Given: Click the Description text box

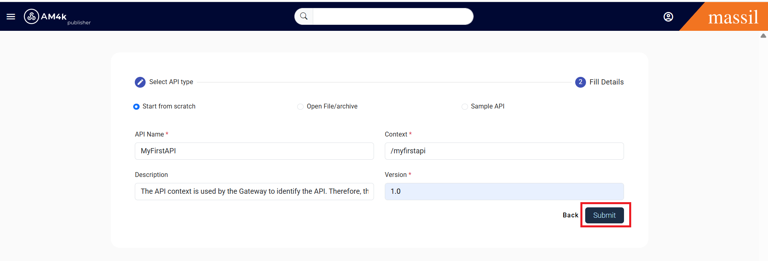Looking at the screenshot, I should (254, 192).
